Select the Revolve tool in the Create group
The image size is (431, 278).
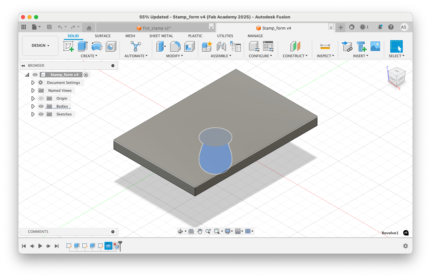[97, 46]
